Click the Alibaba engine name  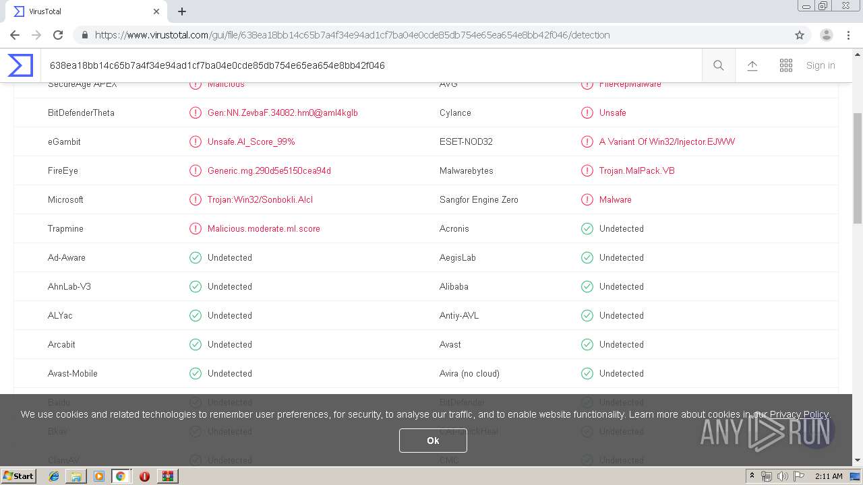(454, 286)
